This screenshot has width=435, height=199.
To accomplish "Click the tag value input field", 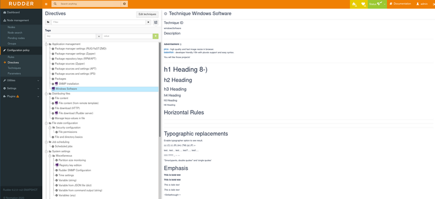I will pos(127,36).
